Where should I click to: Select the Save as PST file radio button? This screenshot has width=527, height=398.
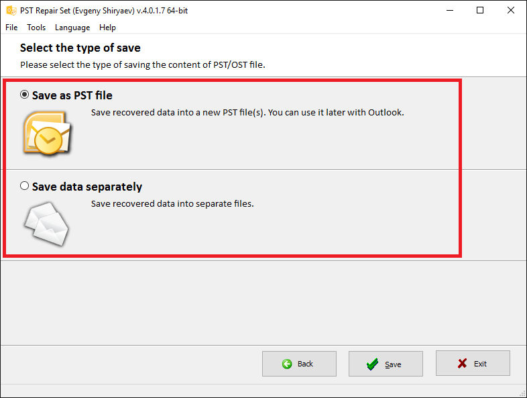click(24, 95)
